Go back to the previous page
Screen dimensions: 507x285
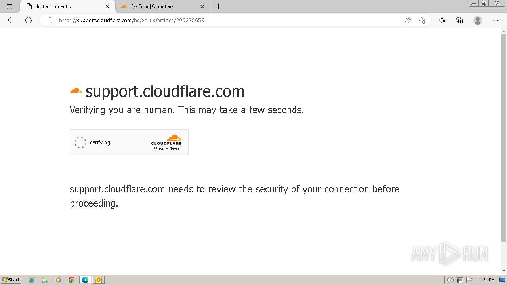tap(11, 20)
